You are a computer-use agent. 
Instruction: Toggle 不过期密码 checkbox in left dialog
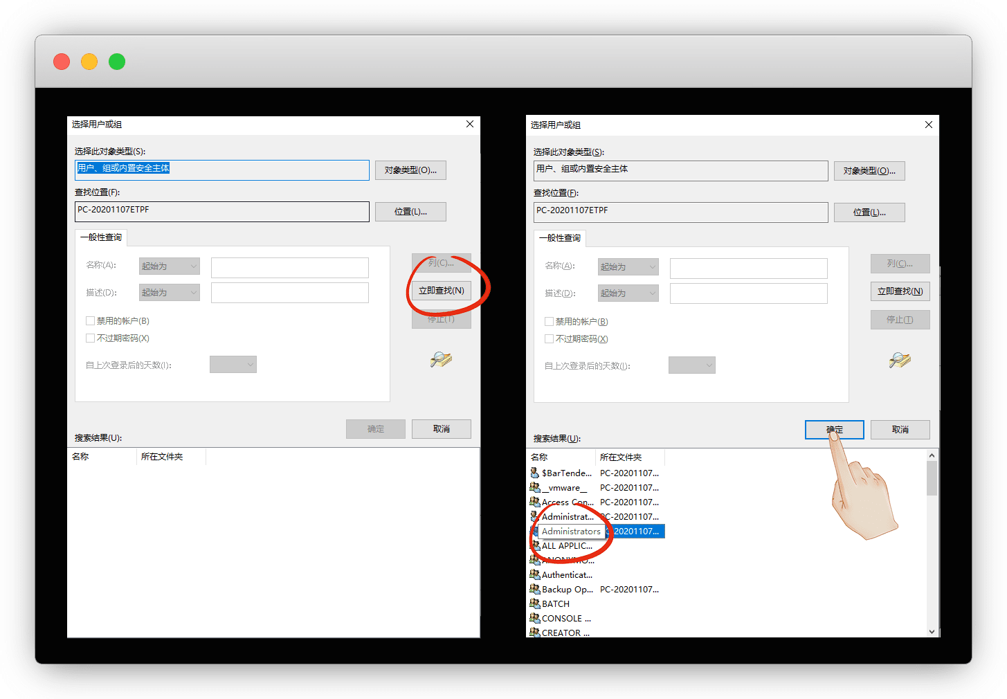[x=90, y=338]
